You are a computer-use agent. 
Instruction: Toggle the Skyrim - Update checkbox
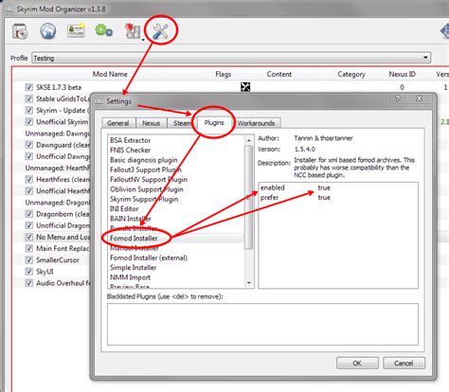pos(28,110)
